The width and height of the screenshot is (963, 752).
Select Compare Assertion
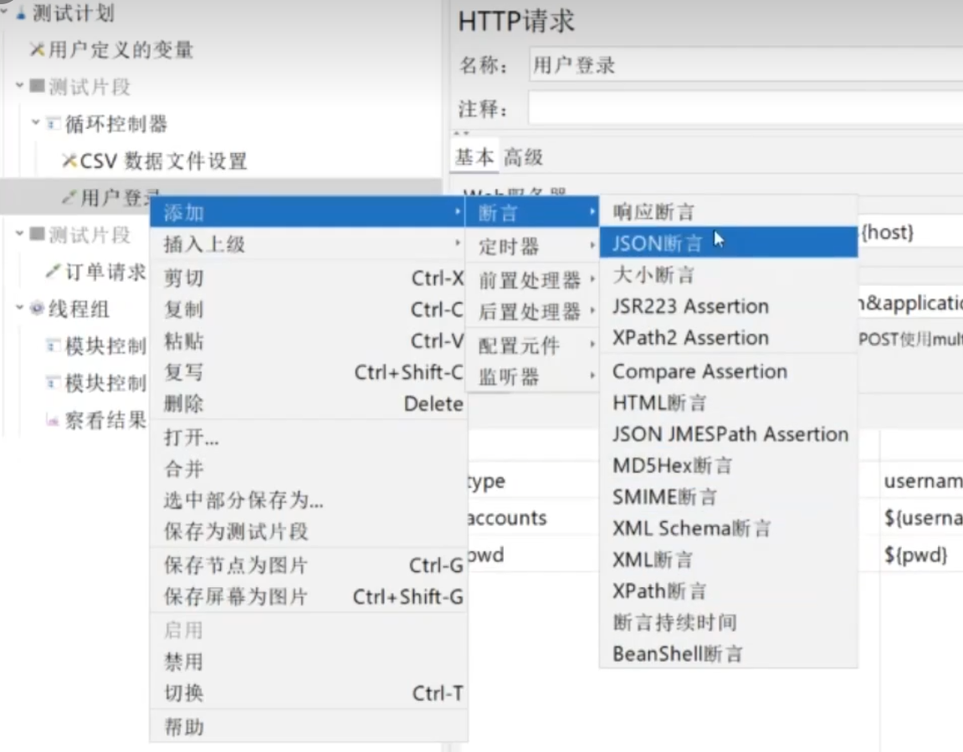pos(729,371)
